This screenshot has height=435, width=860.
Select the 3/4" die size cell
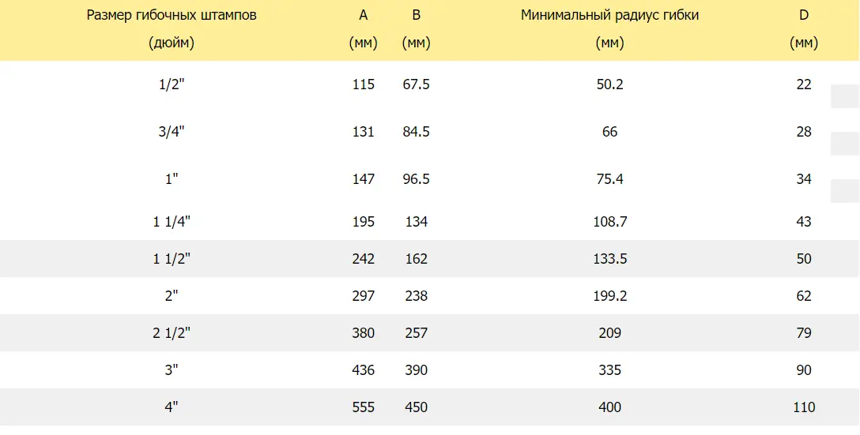pyautogui.click(x=172, y=132)
